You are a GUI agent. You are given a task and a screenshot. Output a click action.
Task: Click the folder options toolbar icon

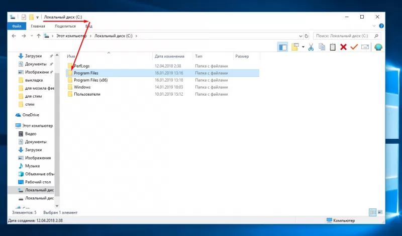(x=295, y=47)
